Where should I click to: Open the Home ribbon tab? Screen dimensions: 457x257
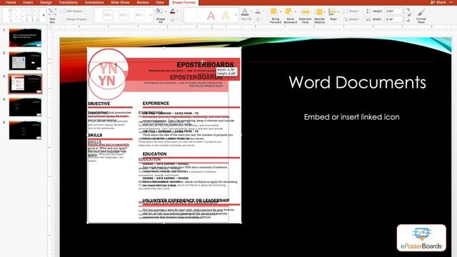[11, 2]
